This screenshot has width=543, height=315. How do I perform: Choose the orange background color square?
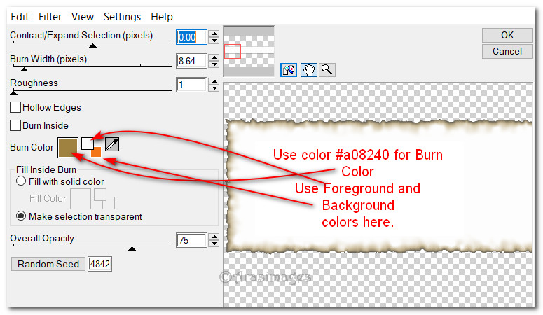point(96,151)
